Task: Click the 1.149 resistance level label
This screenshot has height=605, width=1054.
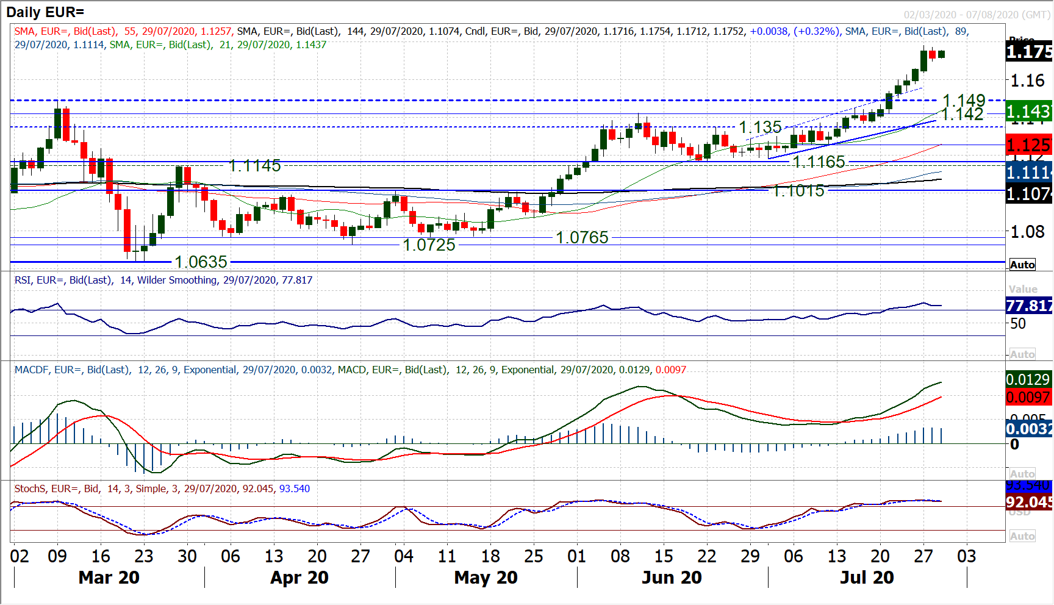Action: tap(964, 99)
